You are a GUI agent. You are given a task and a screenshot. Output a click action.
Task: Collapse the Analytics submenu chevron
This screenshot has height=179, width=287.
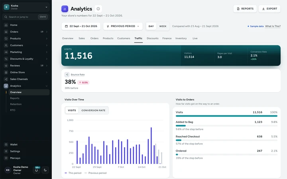coord(47,86)
